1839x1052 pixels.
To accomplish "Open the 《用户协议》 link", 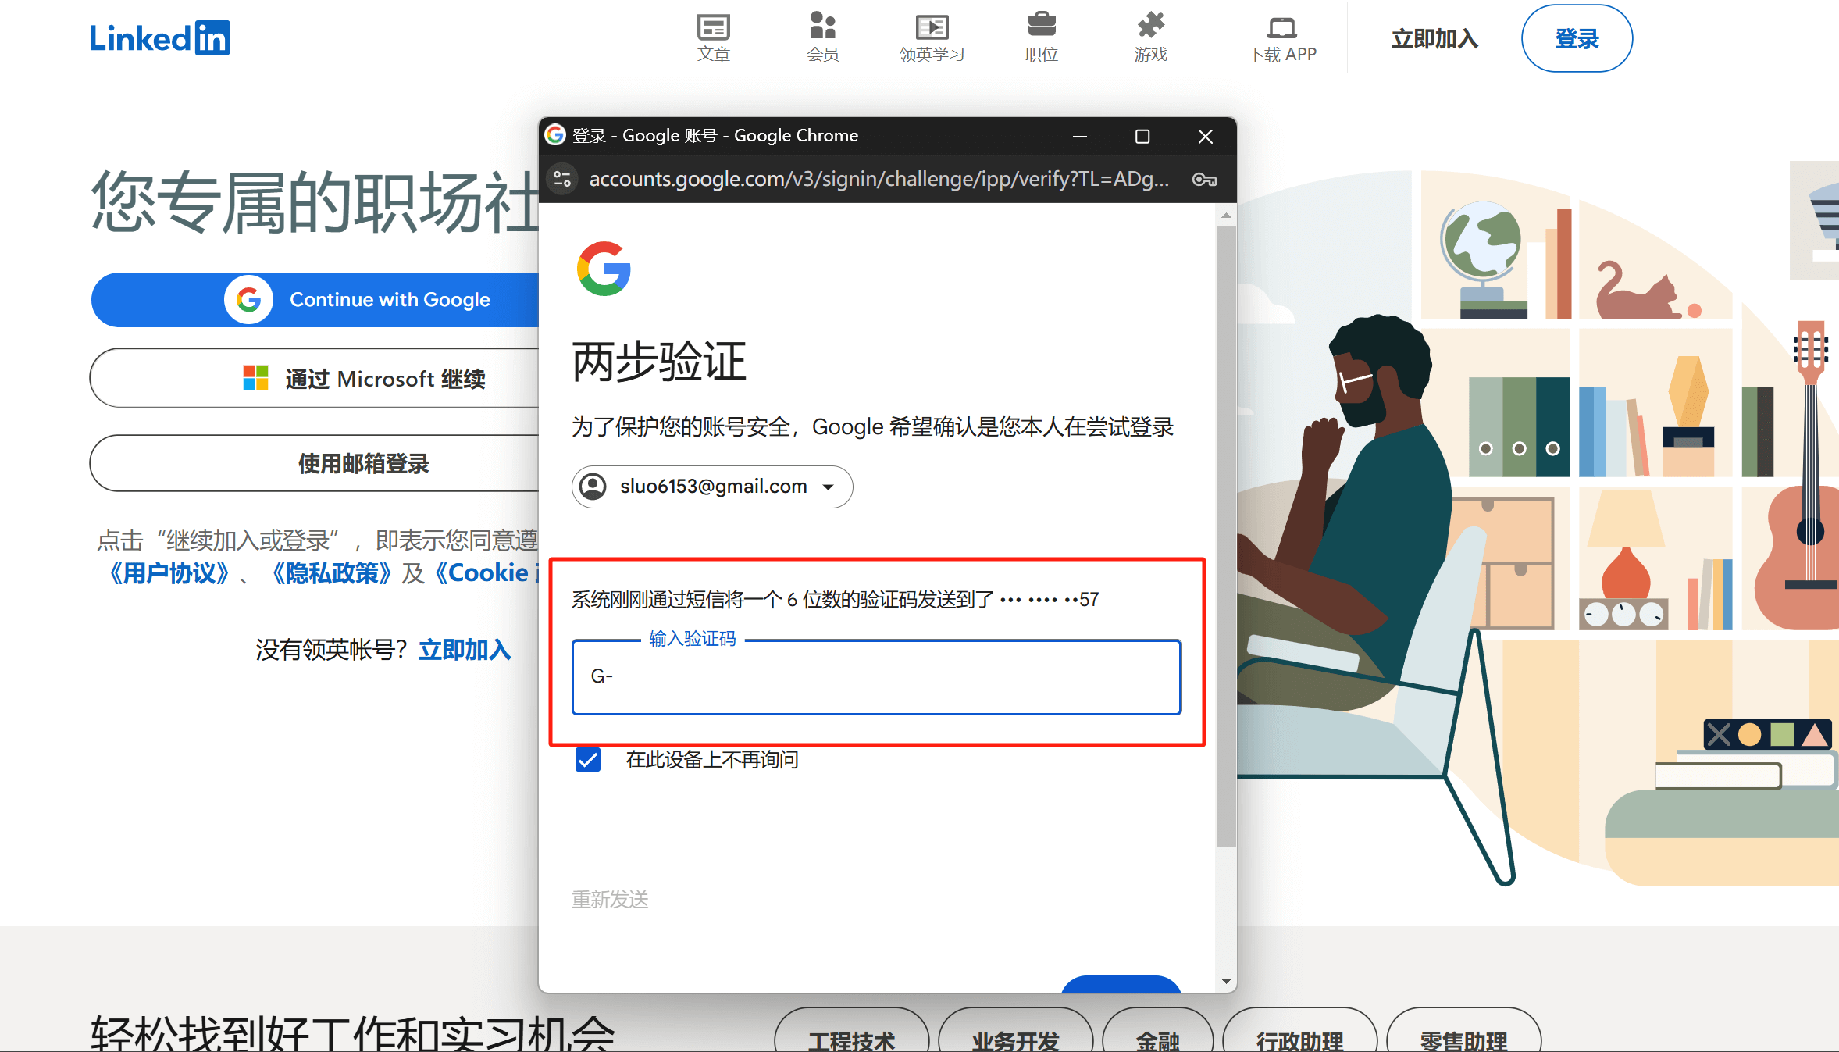I will [169, 573].
